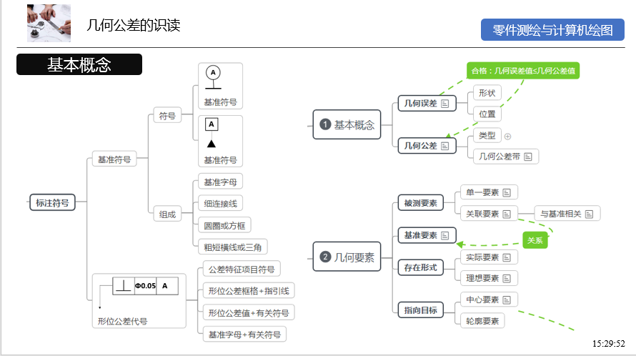This screenshot has width=636, height=356.
Task: Open the note icon on 实际要素
Action: 507,257
